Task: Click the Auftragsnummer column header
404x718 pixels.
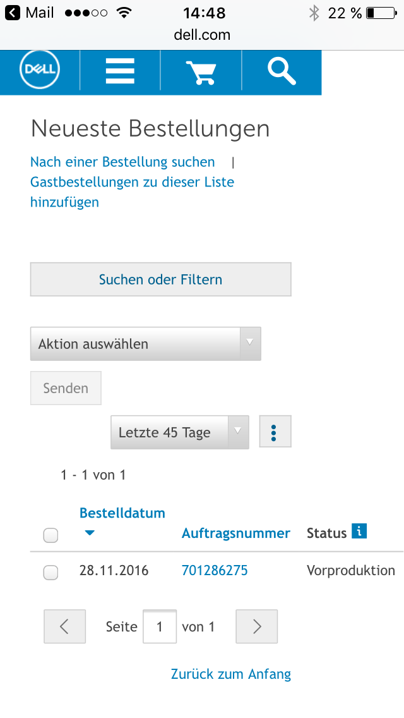Action: [x=235, y=533]
